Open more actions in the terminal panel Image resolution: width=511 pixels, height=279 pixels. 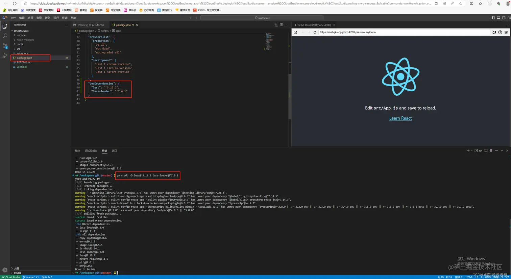(496, 150)
